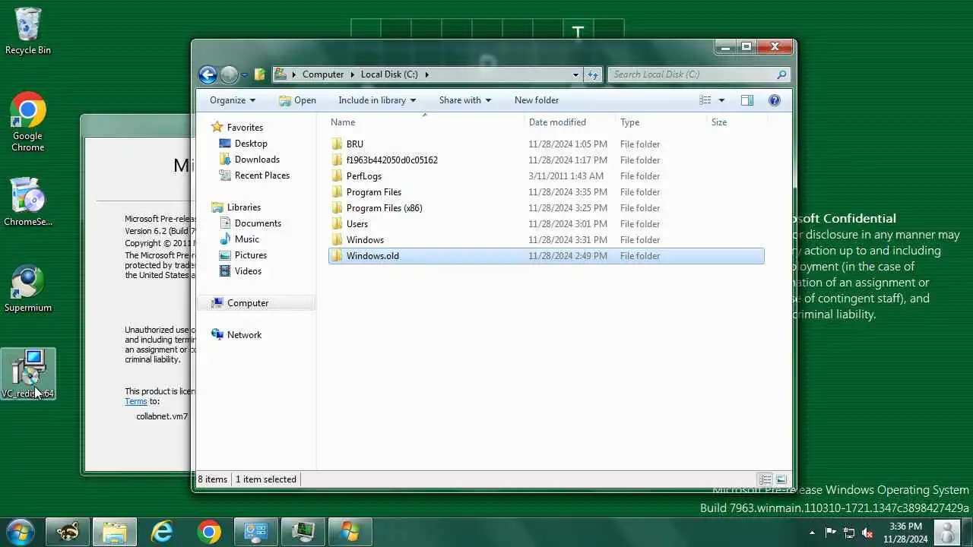
Task: Select the Program Files (x86) folder
Action: click(546, 208)
